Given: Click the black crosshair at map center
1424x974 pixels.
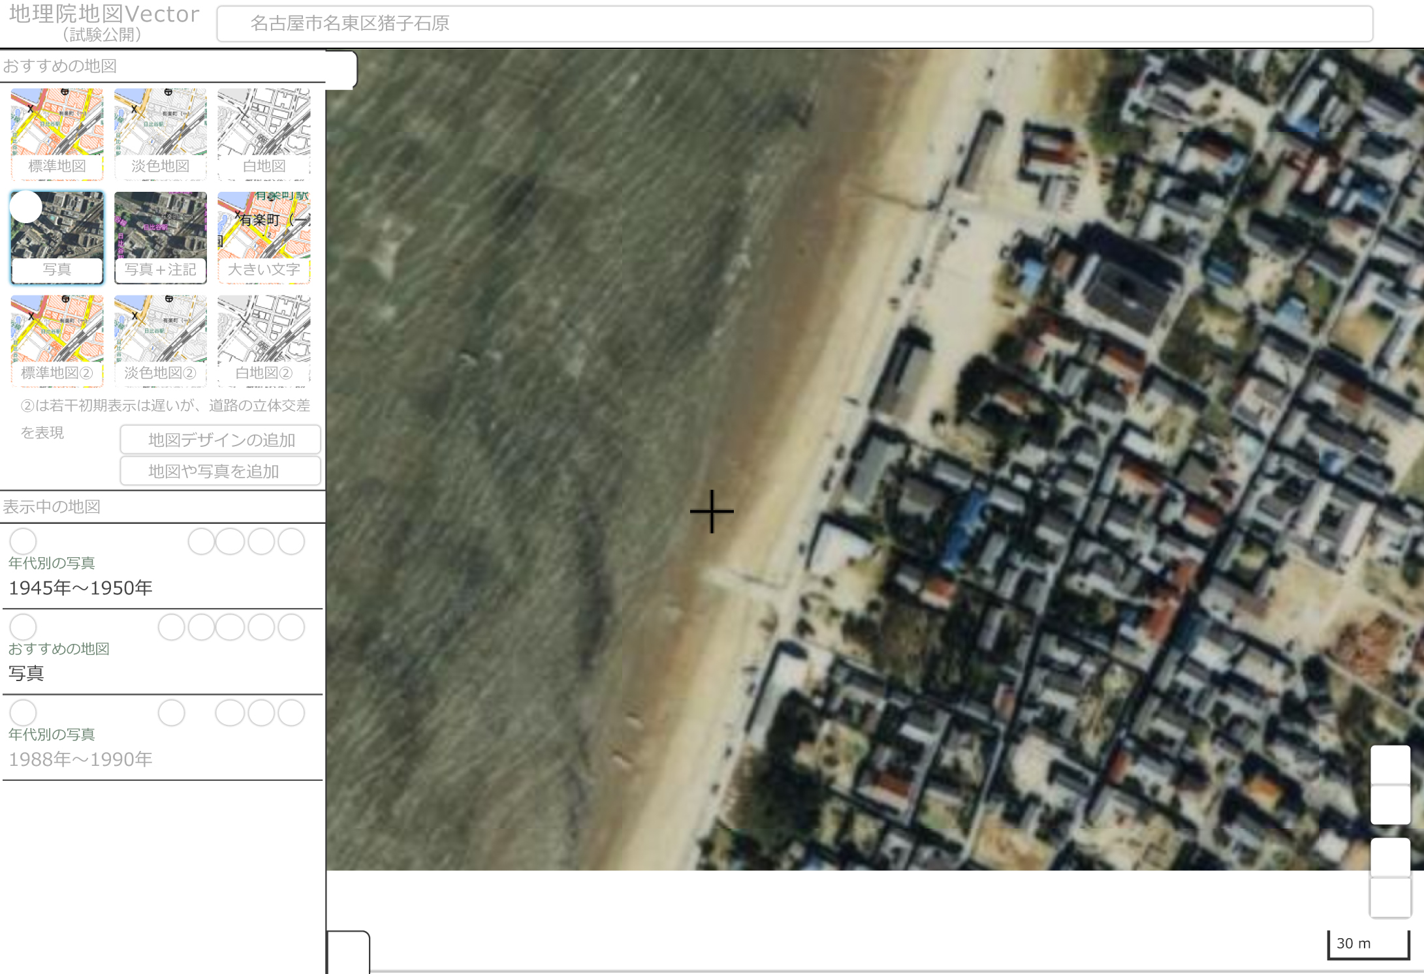Looking at the screenshot, I should pos(712,511).
